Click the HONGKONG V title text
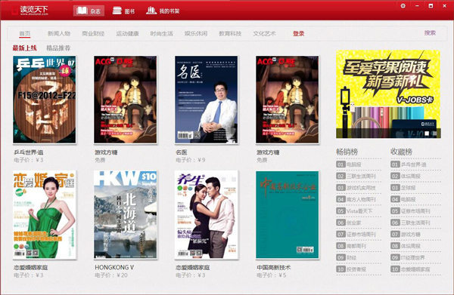Viewport: 454px width, 295px height. (114, 268)
